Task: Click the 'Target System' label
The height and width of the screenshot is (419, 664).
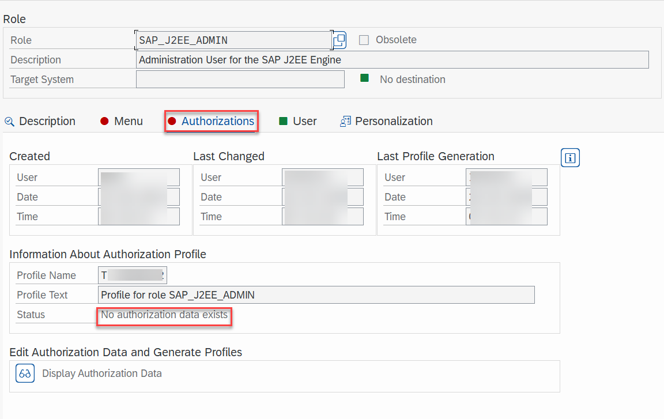Action: point(42,79)
